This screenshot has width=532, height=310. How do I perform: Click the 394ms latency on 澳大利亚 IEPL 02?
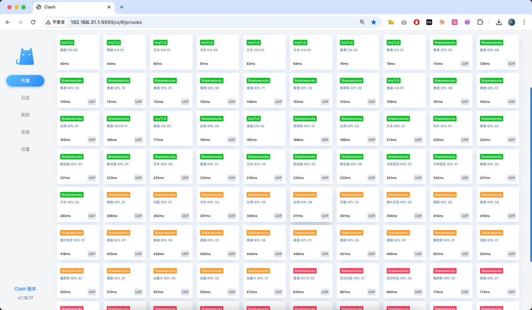tap(391, 216)
